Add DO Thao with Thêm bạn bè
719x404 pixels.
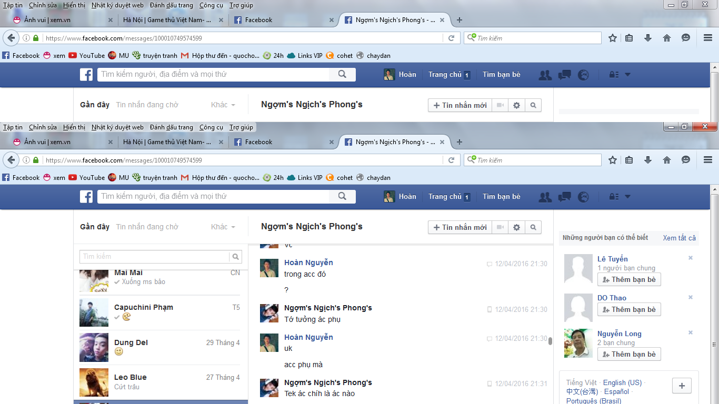pos(629,309)
